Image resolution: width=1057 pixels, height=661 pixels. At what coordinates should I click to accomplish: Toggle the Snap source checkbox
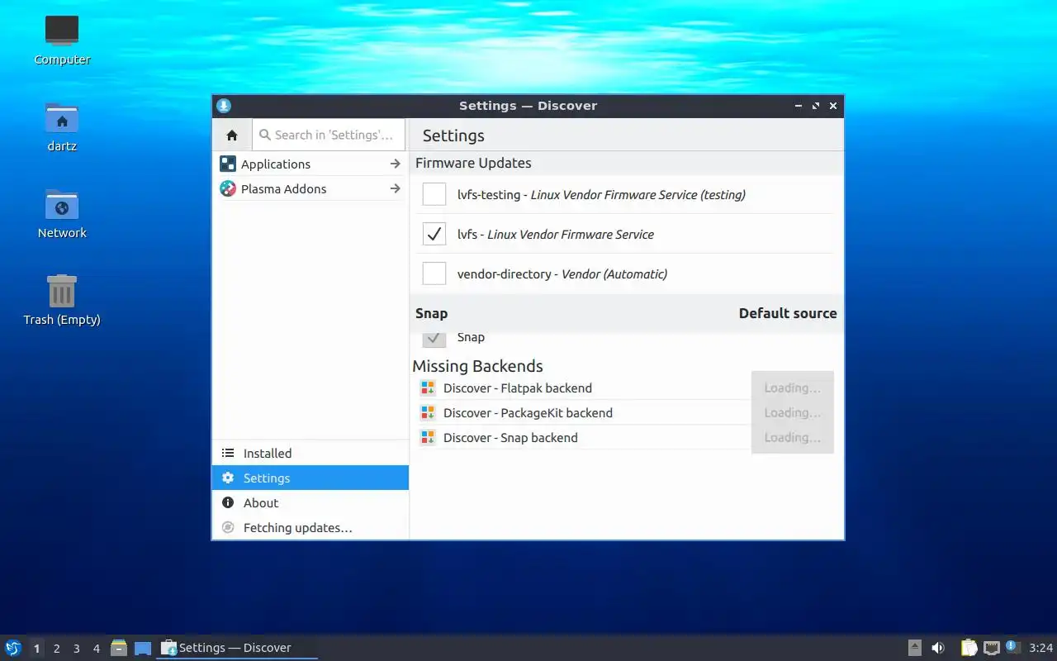tap(434, 338)
